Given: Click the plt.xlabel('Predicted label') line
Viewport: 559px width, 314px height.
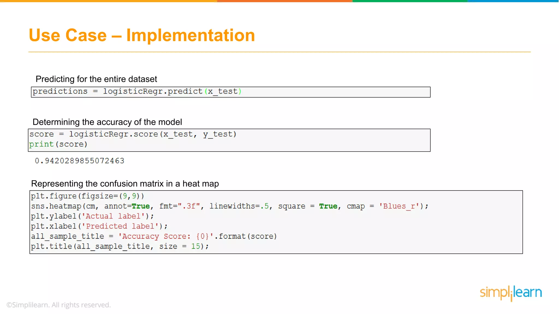Looking at the screenshot, I should click(x=99, y=226).
